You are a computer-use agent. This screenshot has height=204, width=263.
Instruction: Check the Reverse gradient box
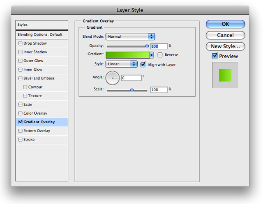(x=160, y=55)
